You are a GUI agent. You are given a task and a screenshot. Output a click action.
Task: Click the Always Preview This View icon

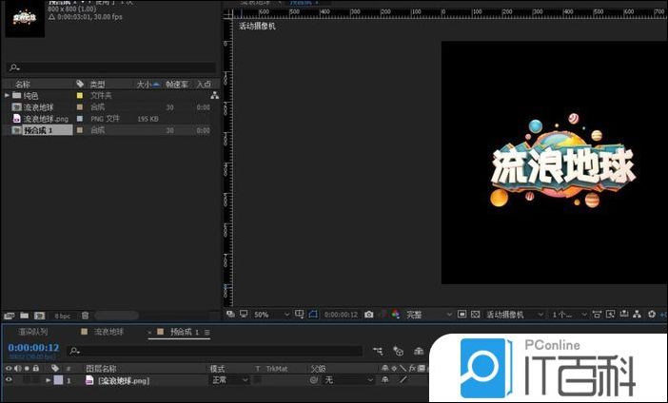(x=230, y=314)
